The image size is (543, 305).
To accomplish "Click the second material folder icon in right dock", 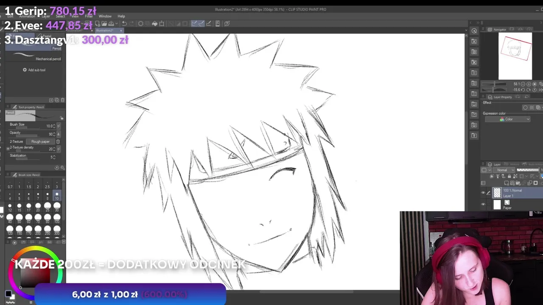I will point(474,52).
